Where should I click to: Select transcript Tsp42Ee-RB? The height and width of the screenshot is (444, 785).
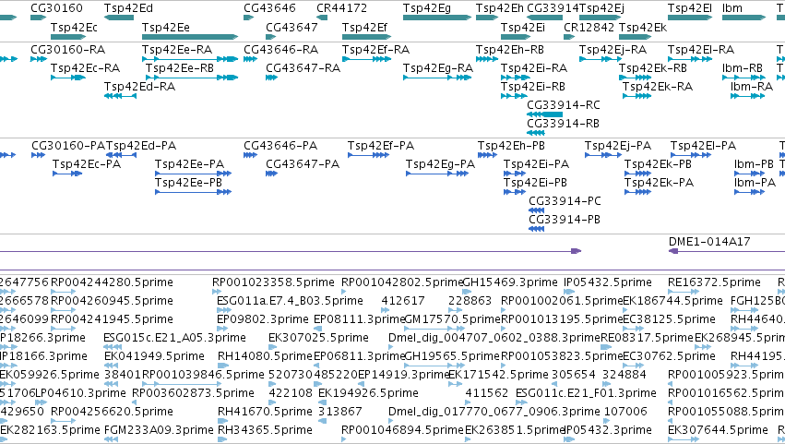[180, 68]
